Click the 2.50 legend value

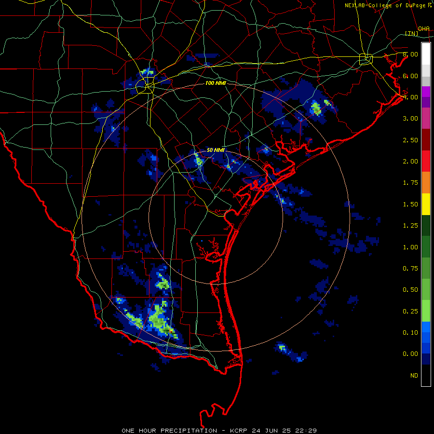click(410, 140)
